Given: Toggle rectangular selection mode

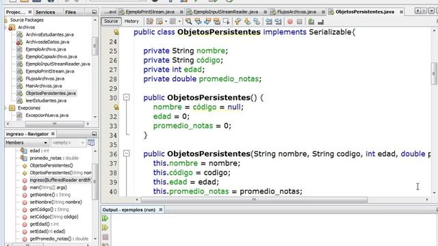Looking at the screenshot, I should [226, 21].
